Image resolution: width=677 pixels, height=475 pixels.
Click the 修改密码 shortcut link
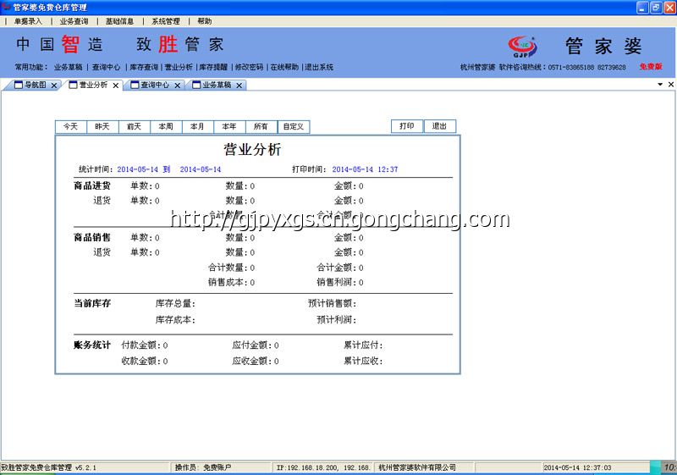point(249,67)
